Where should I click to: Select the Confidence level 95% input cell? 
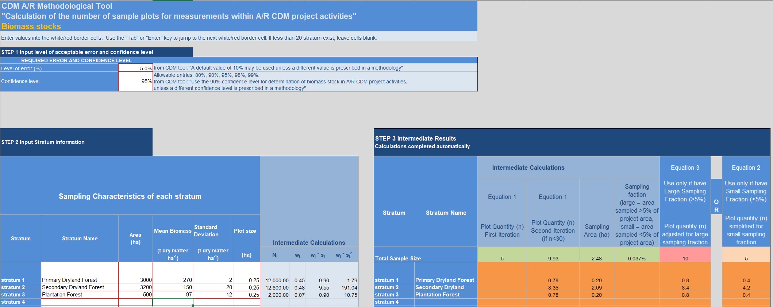coord(135,81)
